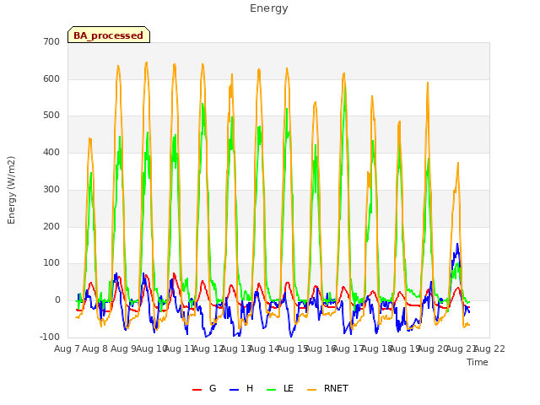Click the Aug 14 x-axis tick label
This screenshot has height=405, width=540.
coord(264,348)
